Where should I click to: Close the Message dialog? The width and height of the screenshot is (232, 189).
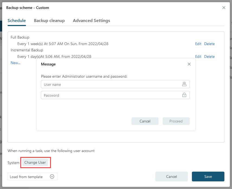tap(189, 64)
